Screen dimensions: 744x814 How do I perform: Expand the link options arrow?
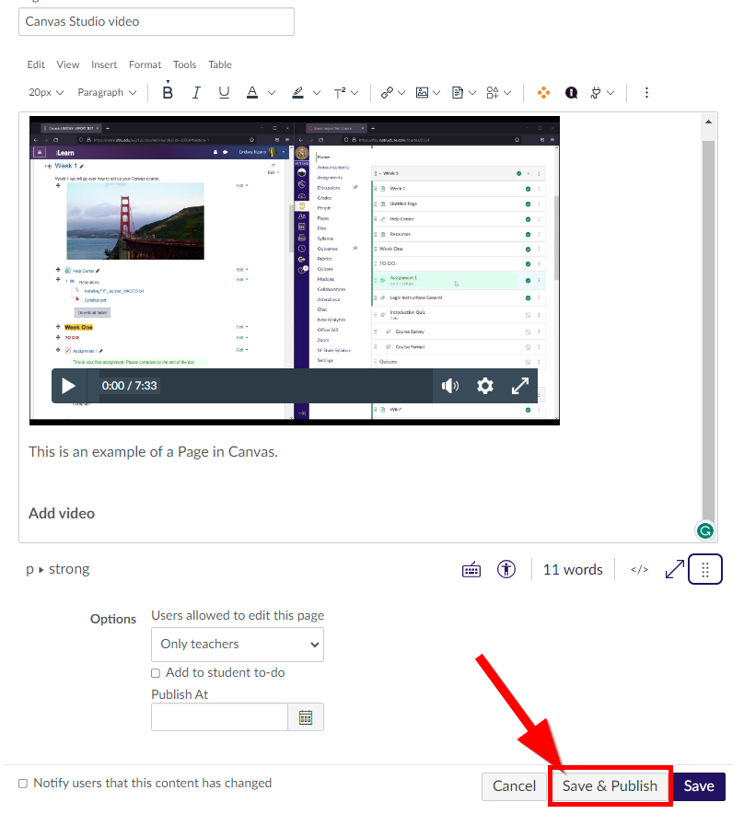click(x=401, y=92)
